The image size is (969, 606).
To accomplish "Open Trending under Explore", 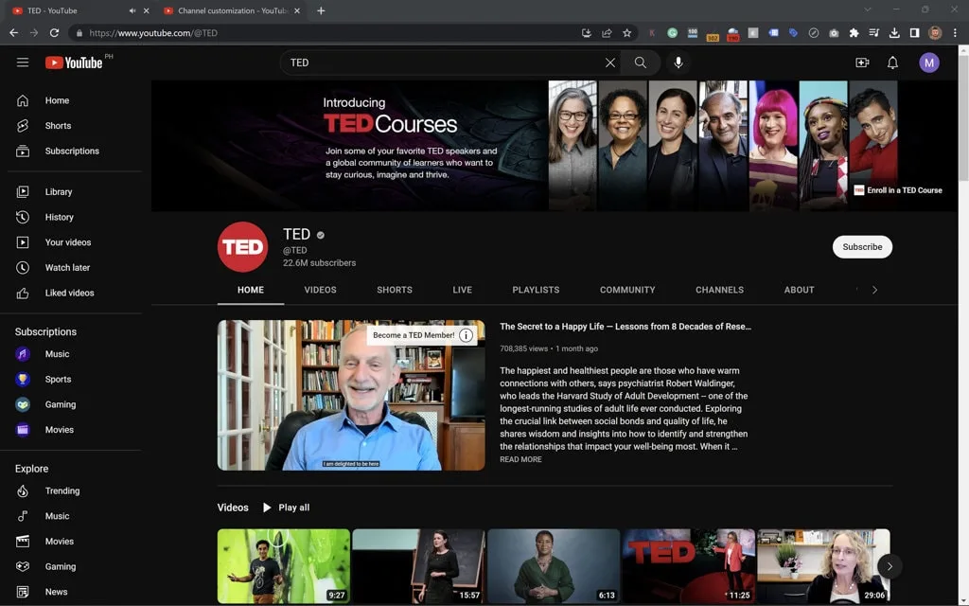I will point(62,490).
